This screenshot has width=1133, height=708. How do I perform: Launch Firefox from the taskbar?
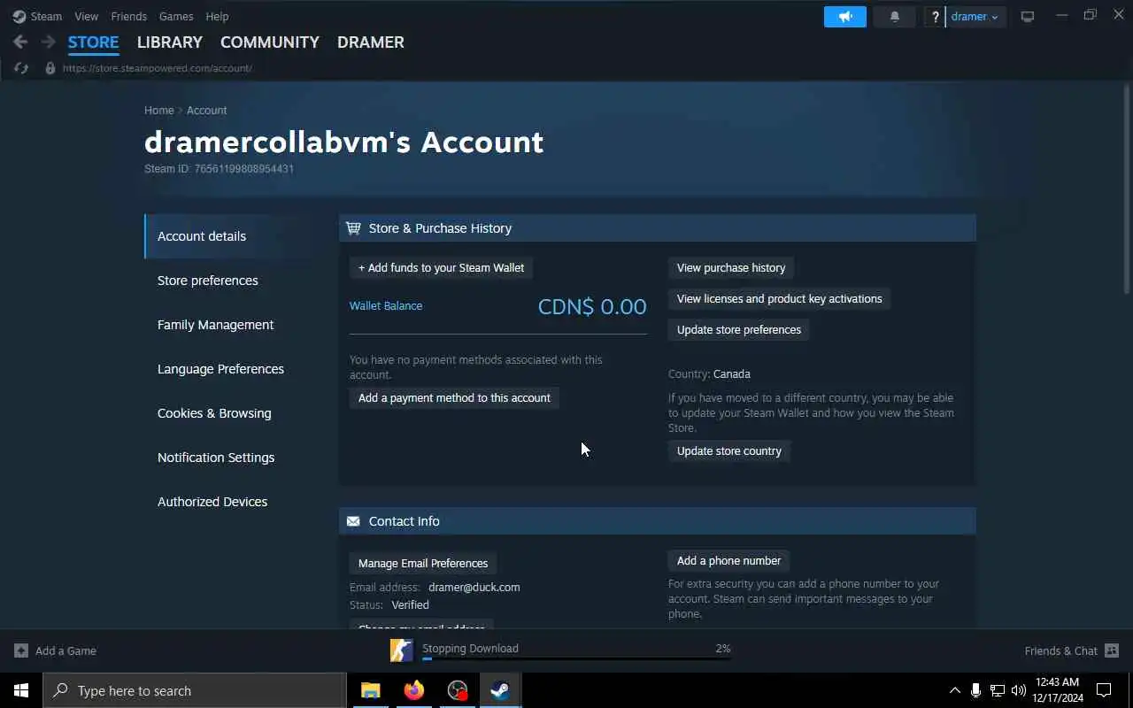click(x=414, y=690)
